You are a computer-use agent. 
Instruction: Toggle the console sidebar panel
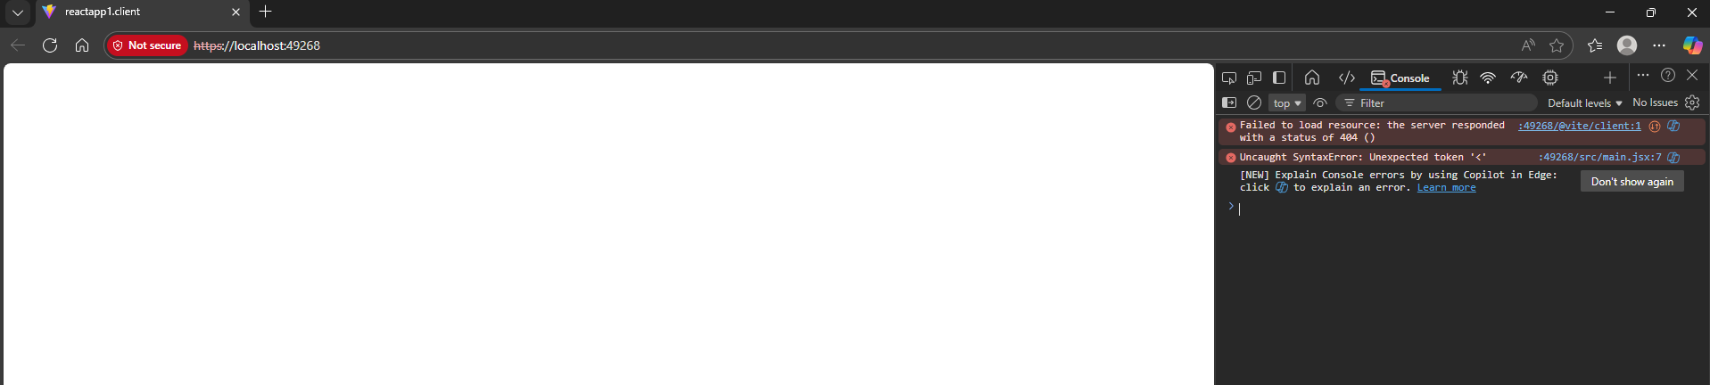point(1229,102)
